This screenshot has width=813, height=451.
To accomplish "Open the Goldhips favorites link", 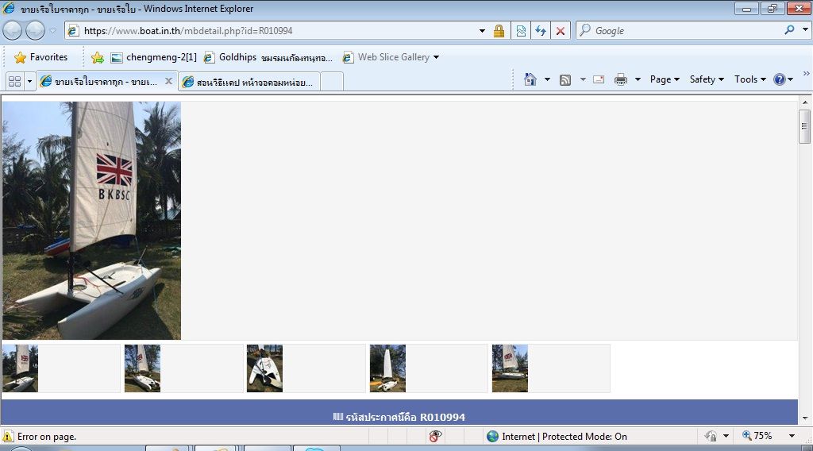I will 268,57.
